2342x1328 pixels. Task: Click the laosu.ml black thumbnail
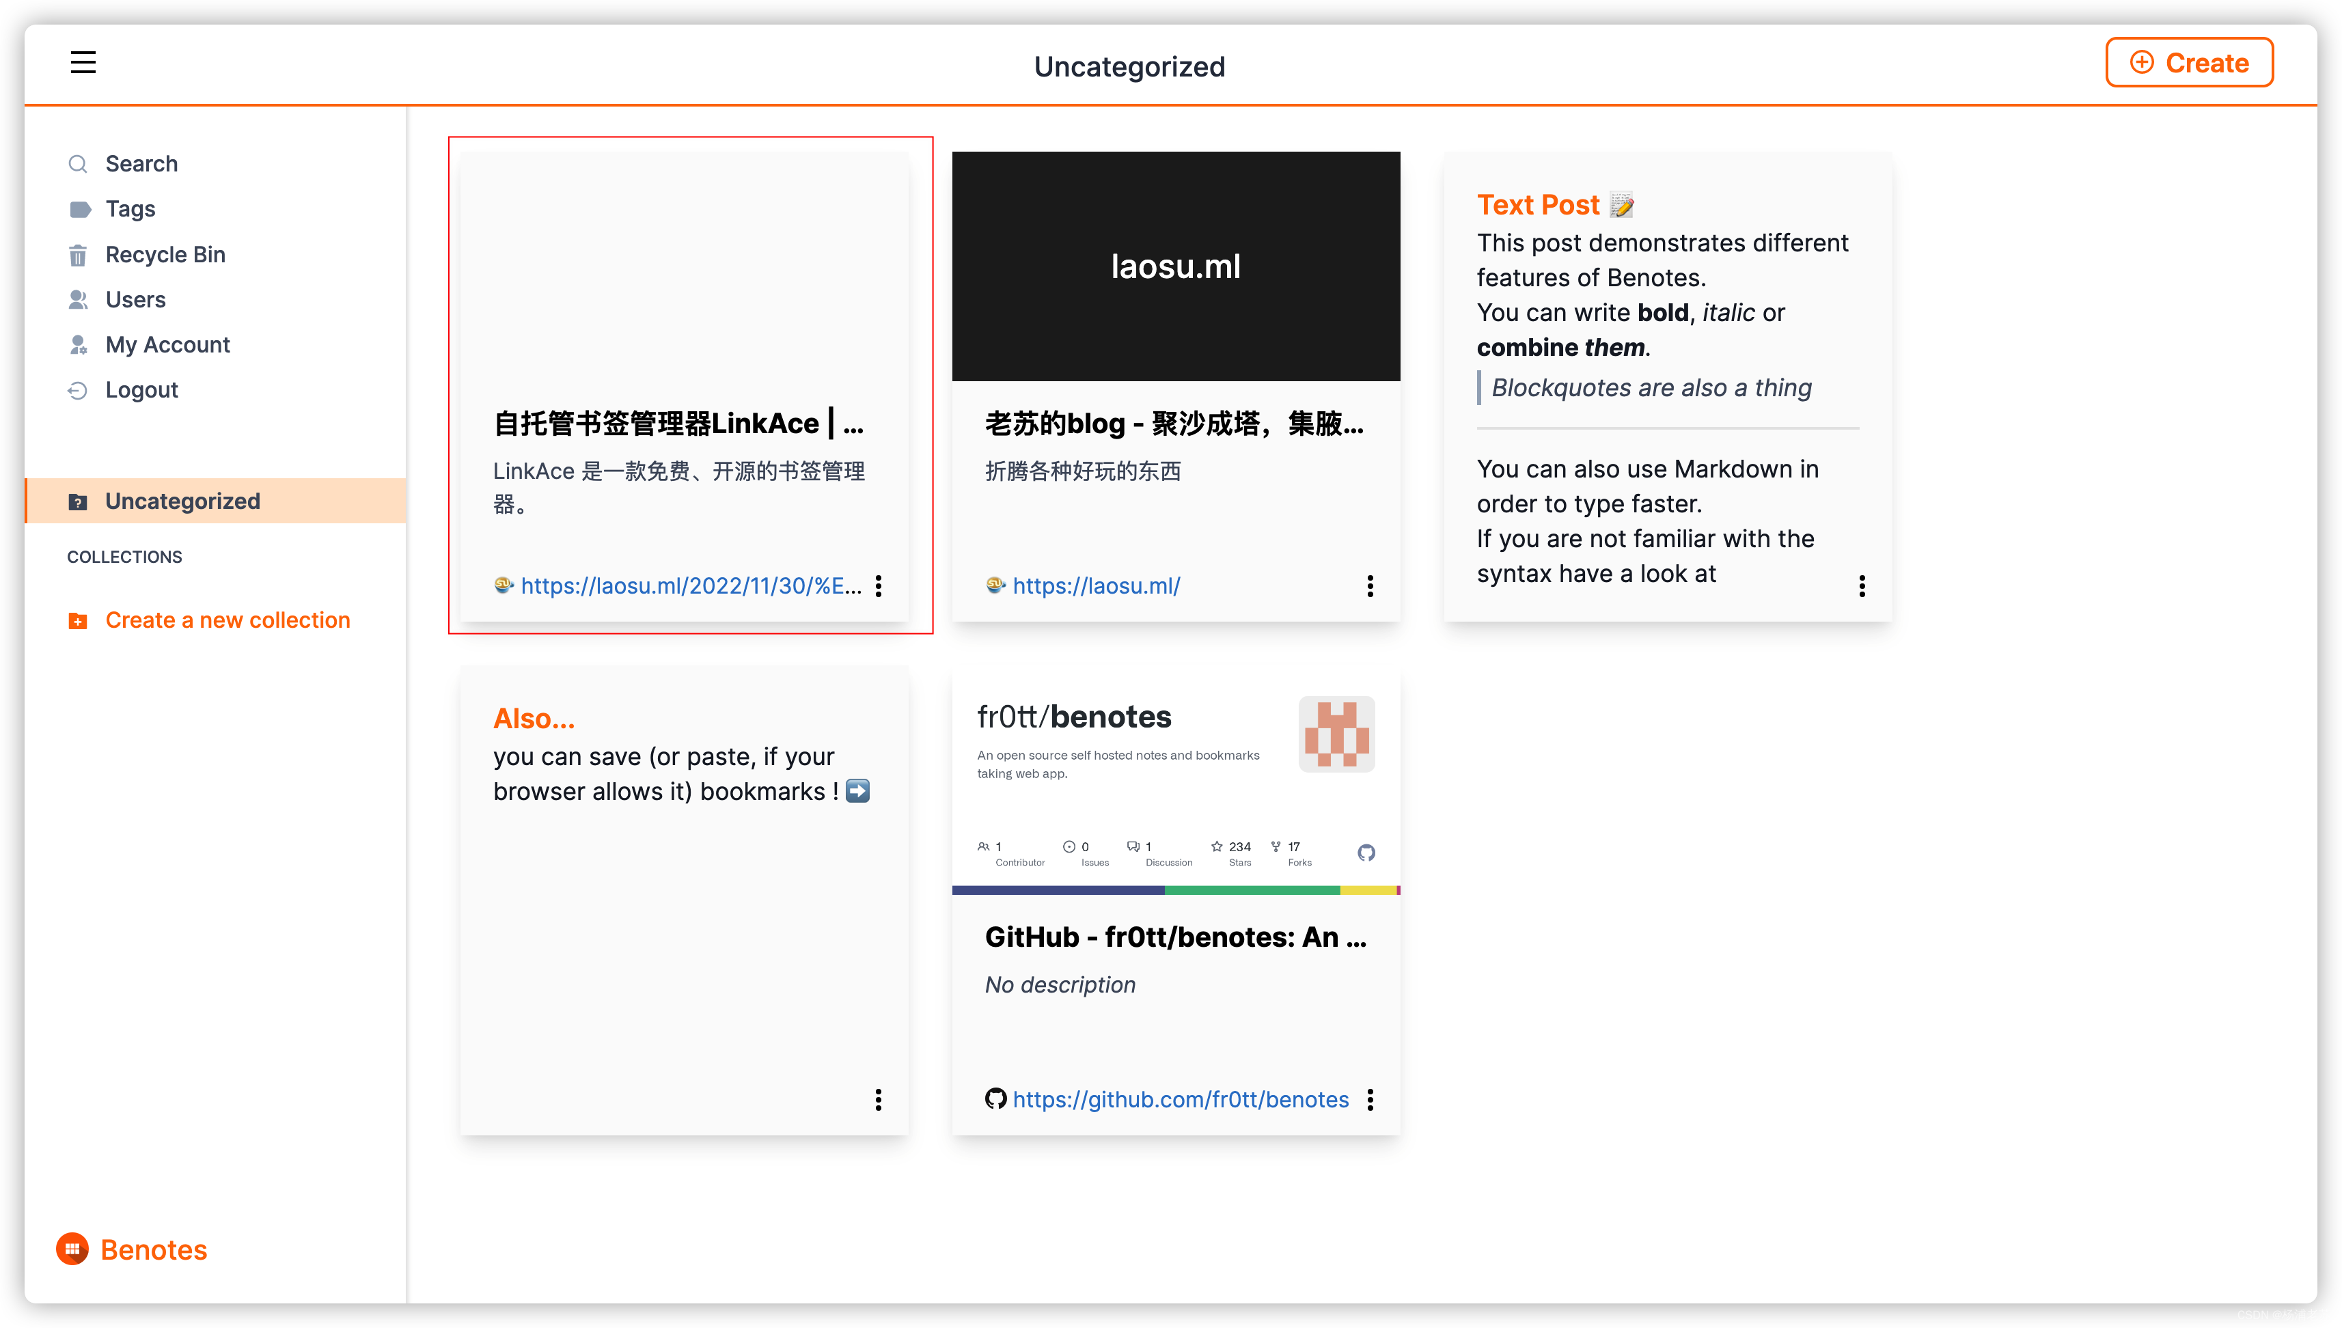(1176, 266)
